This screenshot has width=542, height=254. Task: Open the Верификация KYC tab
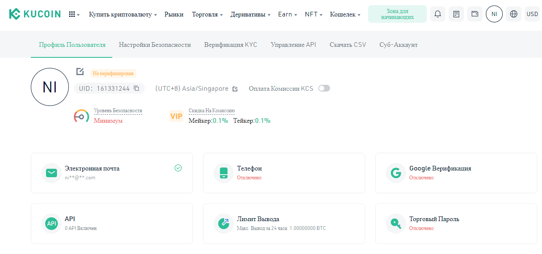pos(230,45)
